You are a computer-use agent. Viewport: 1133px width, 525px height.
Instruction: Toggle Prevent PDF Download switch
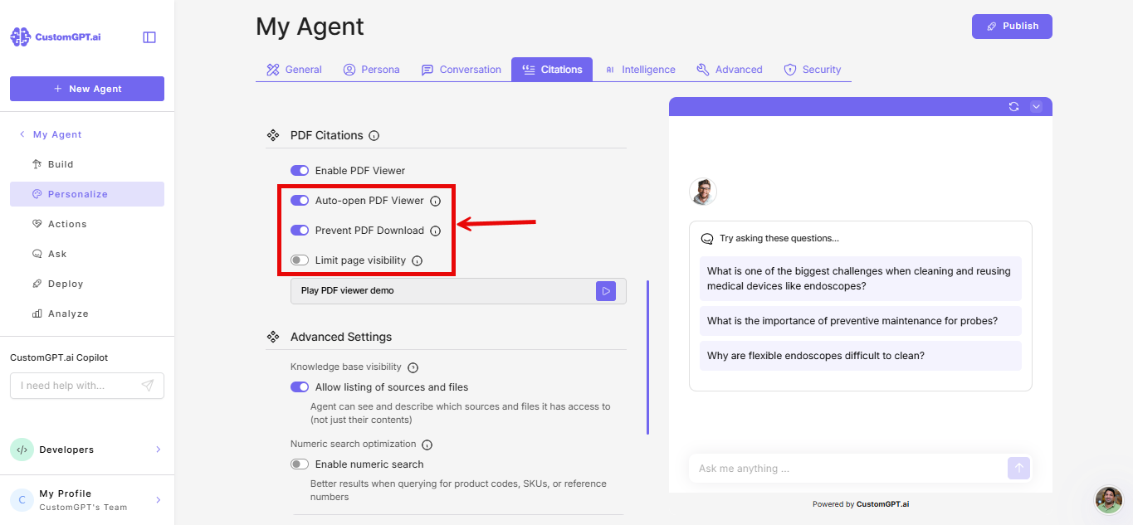tap(300, 231)
